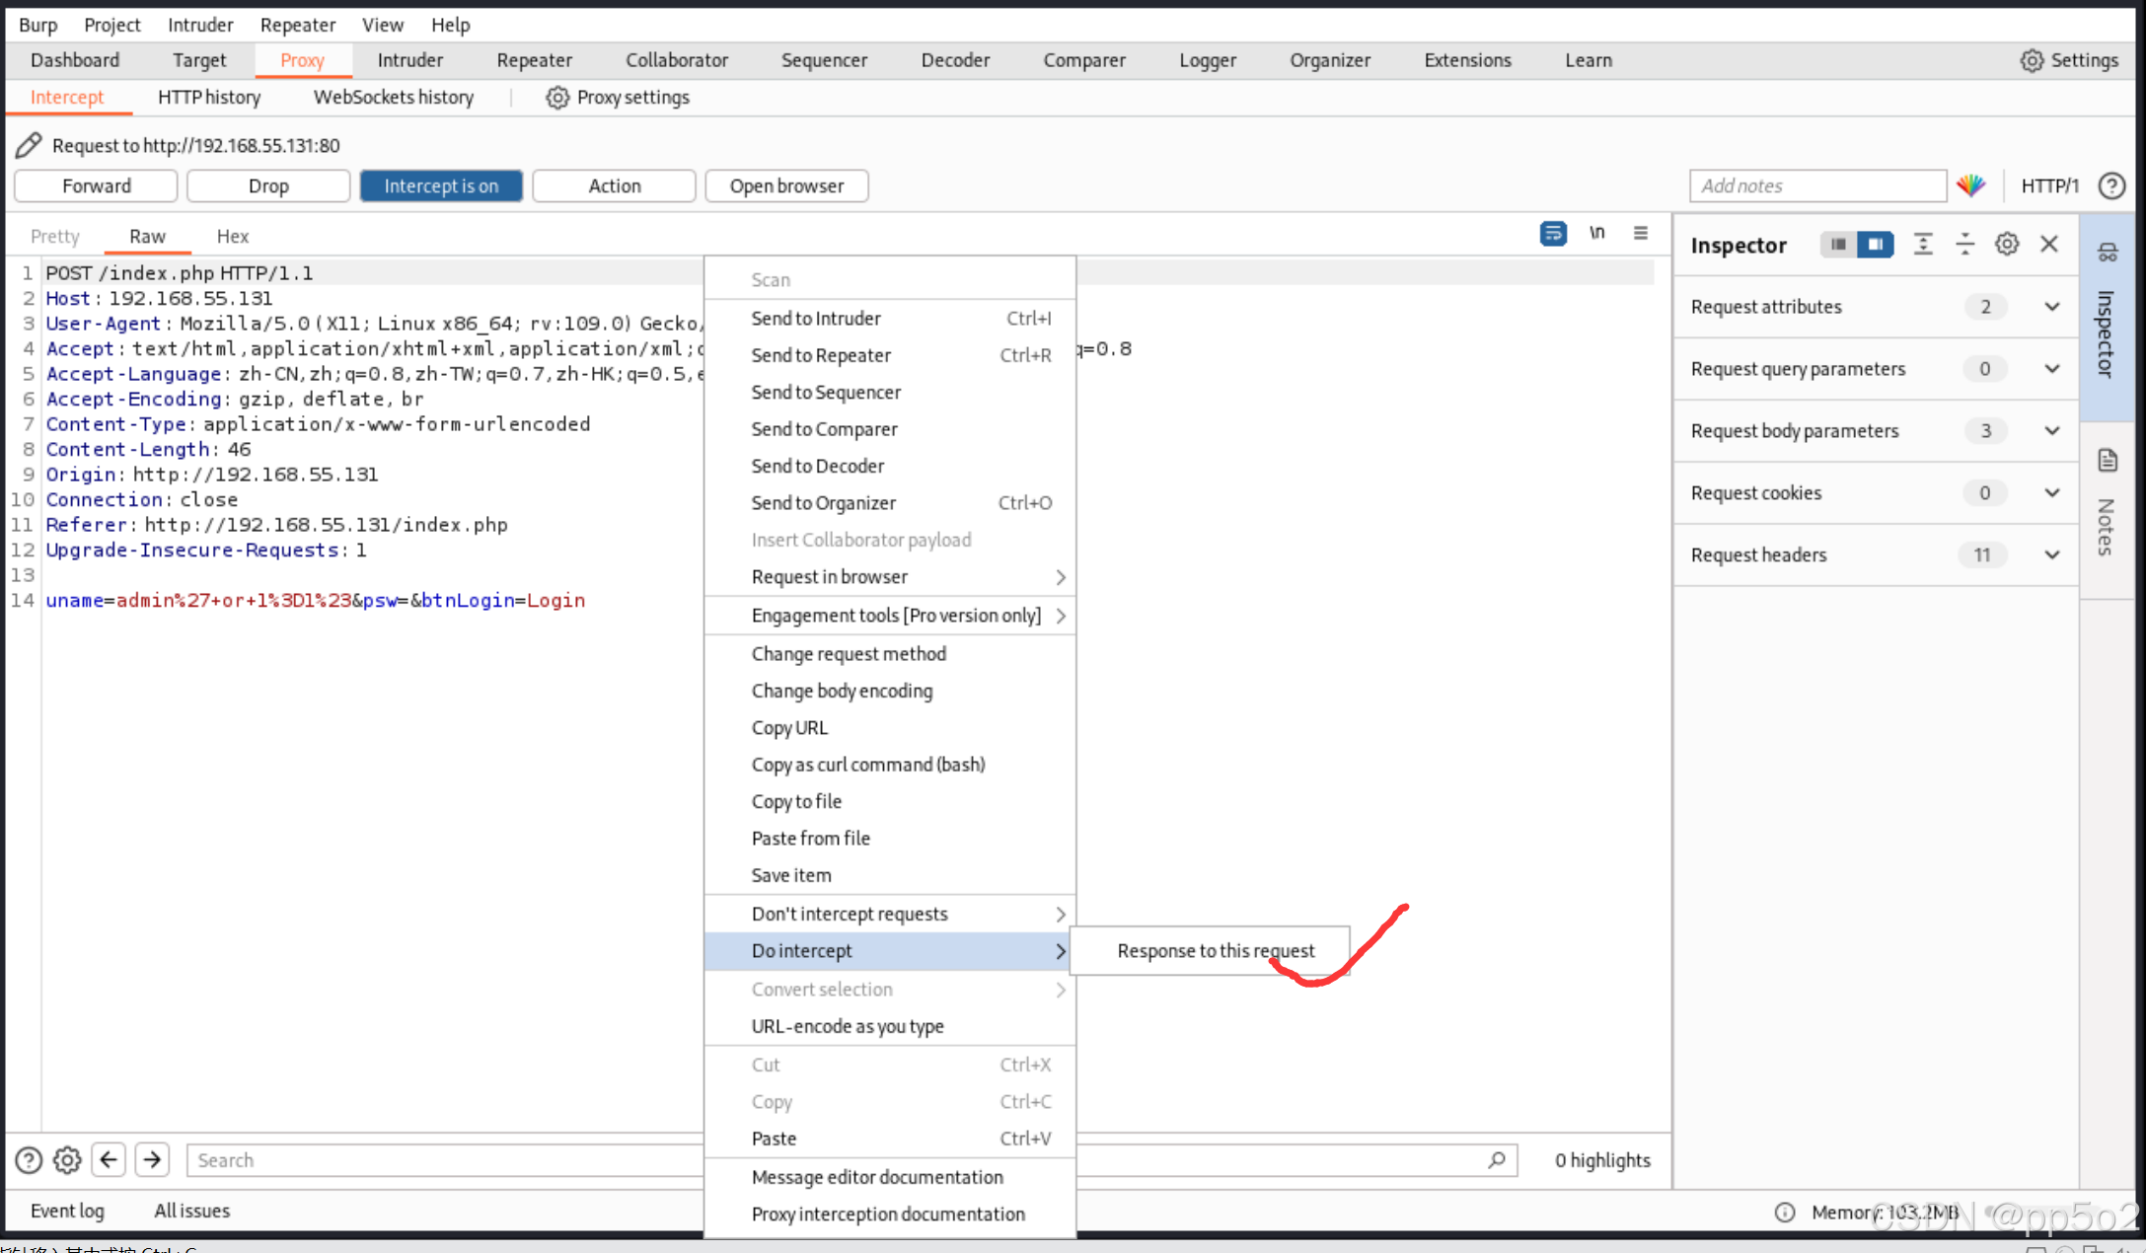Click the Forward button
2146x1253 pixels.
click(x=96, y=186)
